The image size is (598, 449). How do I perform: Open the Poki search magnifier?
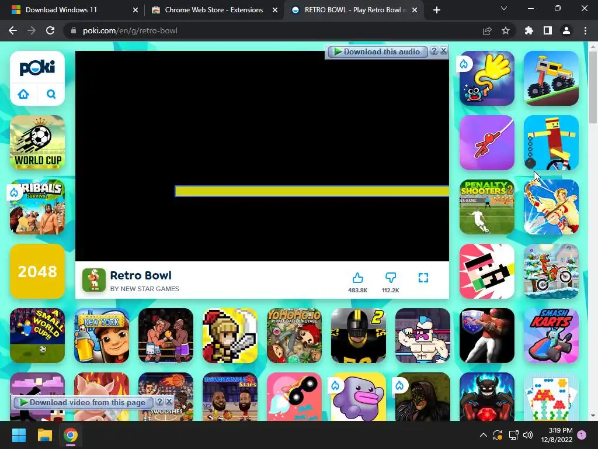[x=51, y=94]
